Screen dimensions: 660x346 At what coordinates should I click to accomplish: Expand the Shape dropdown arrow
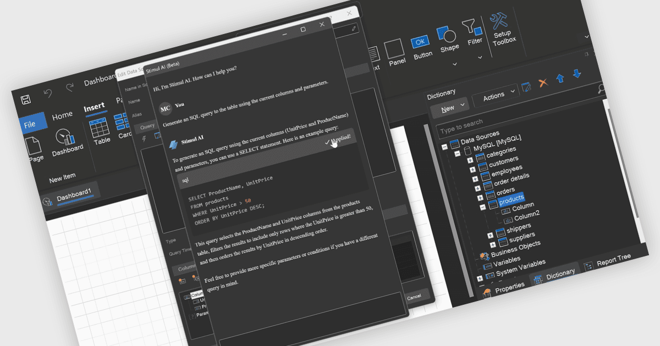click(x=455, y=64)
